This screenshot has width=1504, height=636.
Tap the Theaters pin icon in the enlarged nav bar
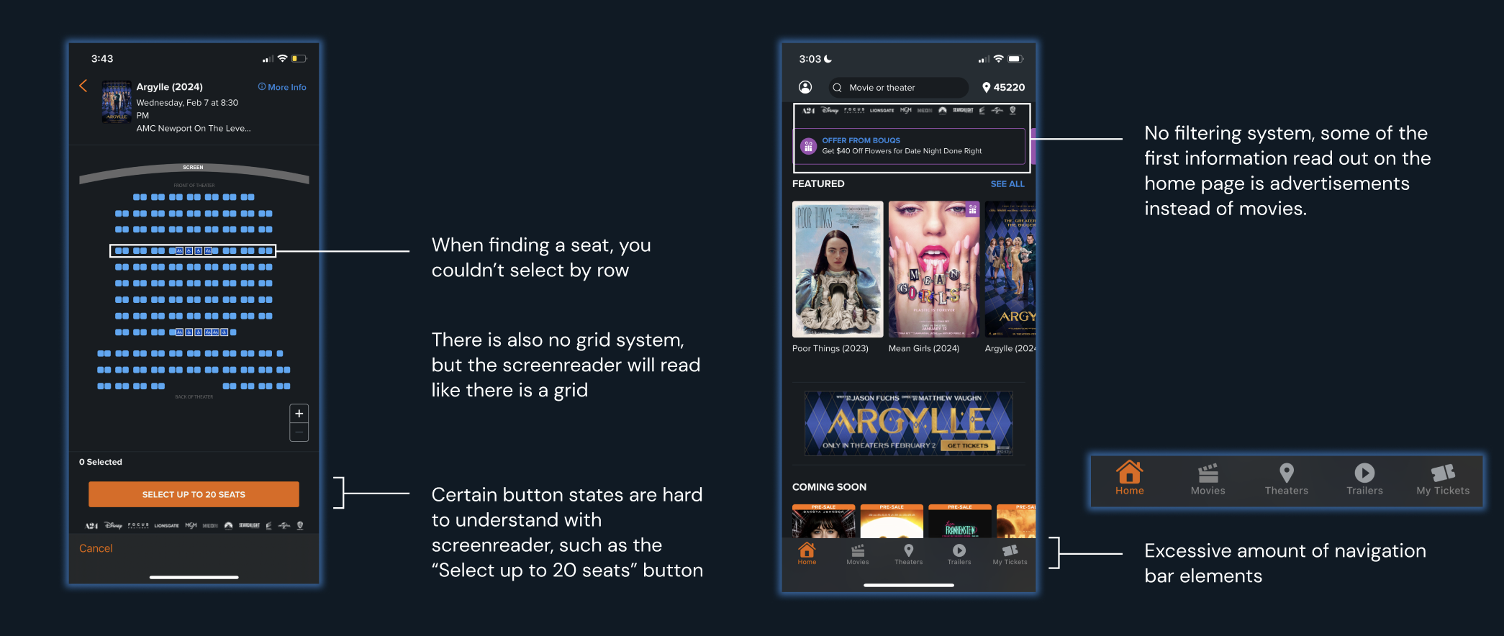tap(1287, 473)
